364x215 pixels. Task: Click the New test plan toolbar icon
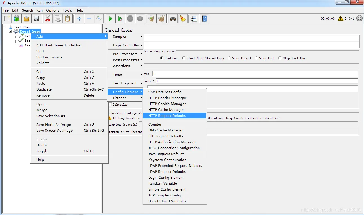[x=7, y=19]
